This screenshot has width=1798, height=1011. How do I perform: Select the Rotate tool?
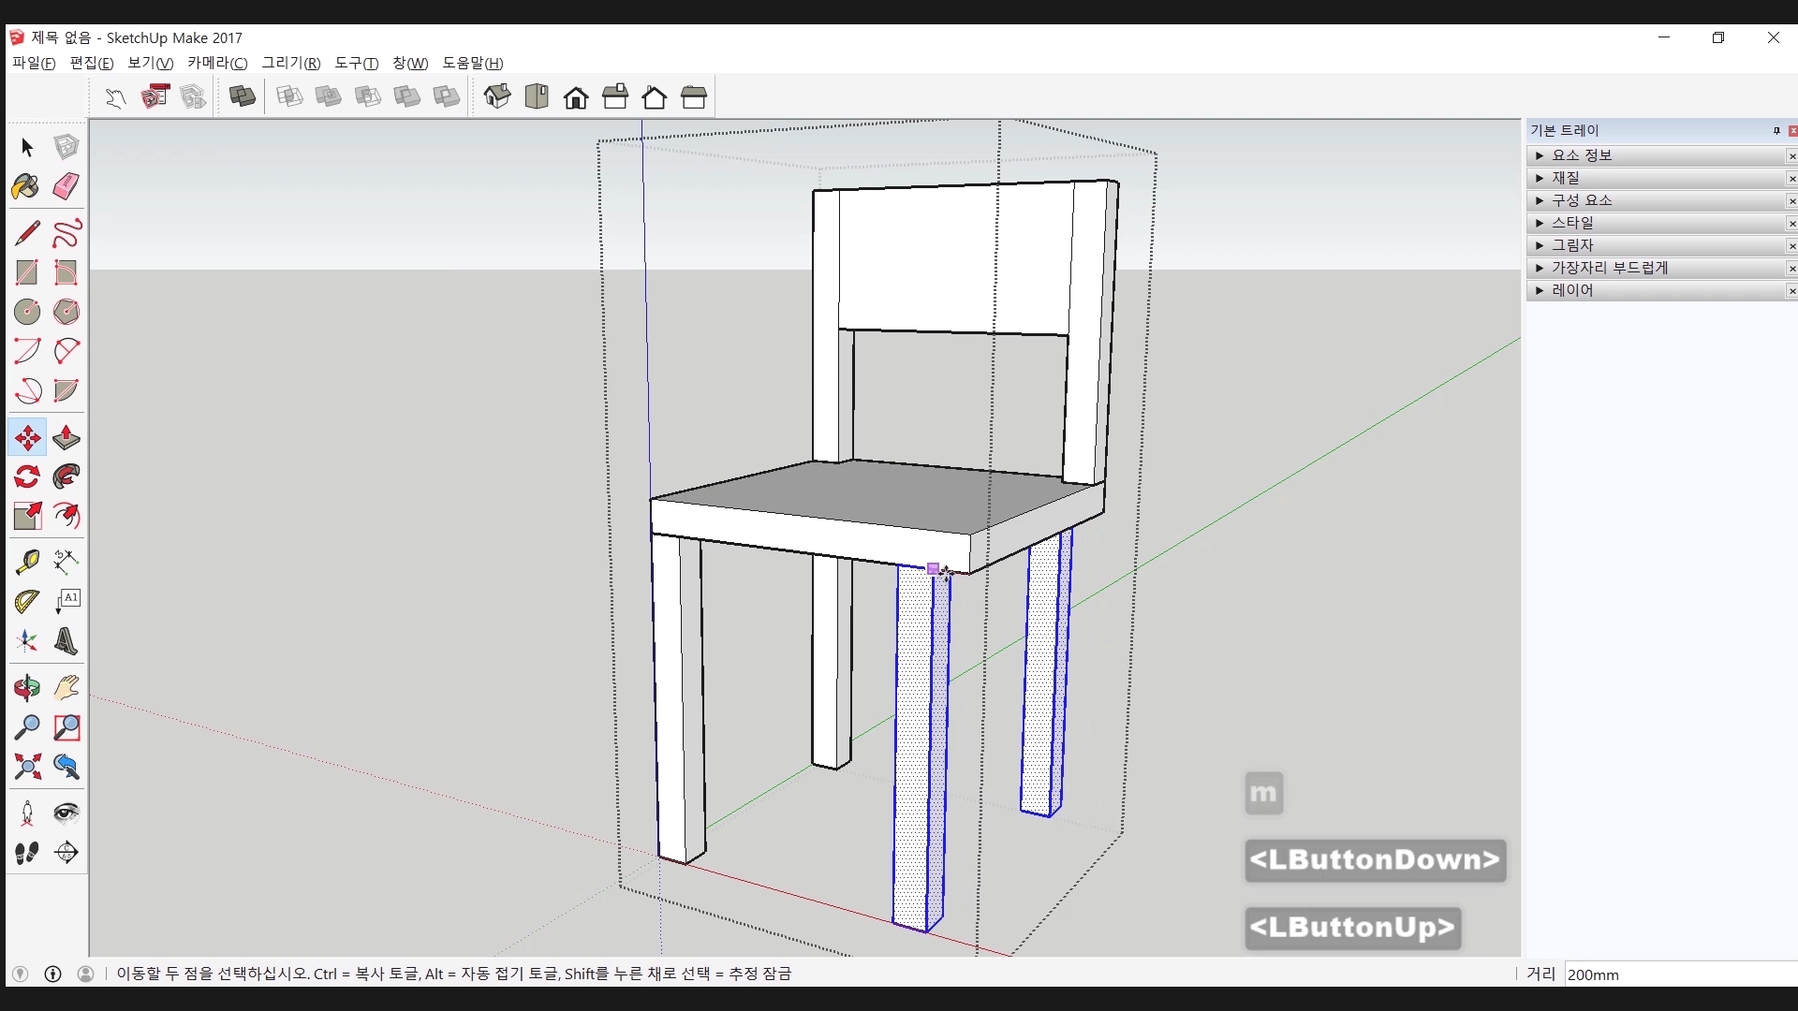point(26,477)
